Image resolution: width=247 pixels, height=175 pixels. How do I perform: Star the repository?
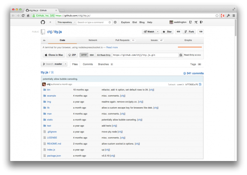click(167, 32)
